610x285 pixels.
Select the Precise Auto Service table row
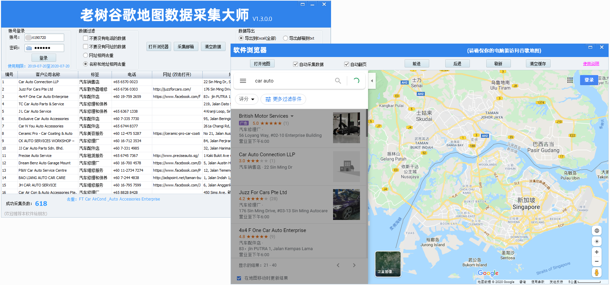pos(116,156)
